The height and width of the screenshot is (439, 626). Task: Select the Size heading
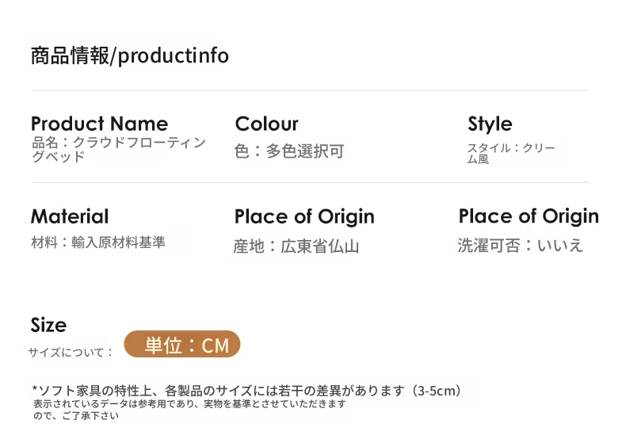(x=48, y=325)
